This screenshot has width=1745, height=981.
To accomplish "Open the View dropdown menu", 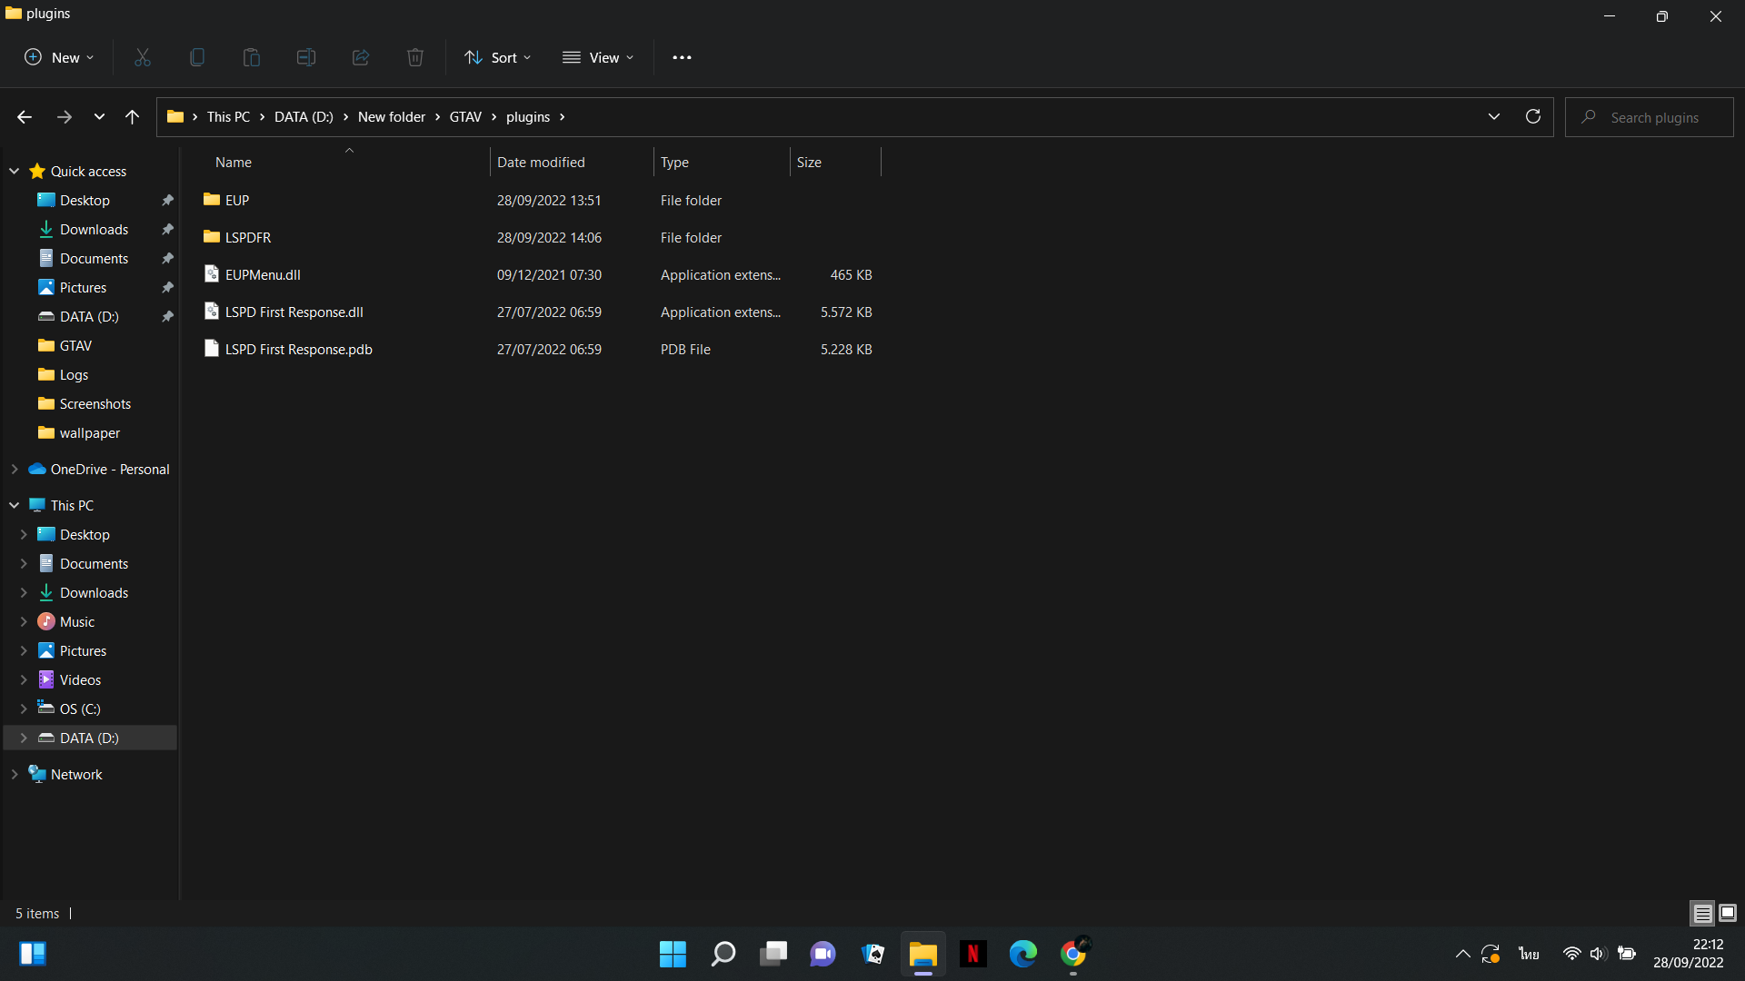I will 598,57.
